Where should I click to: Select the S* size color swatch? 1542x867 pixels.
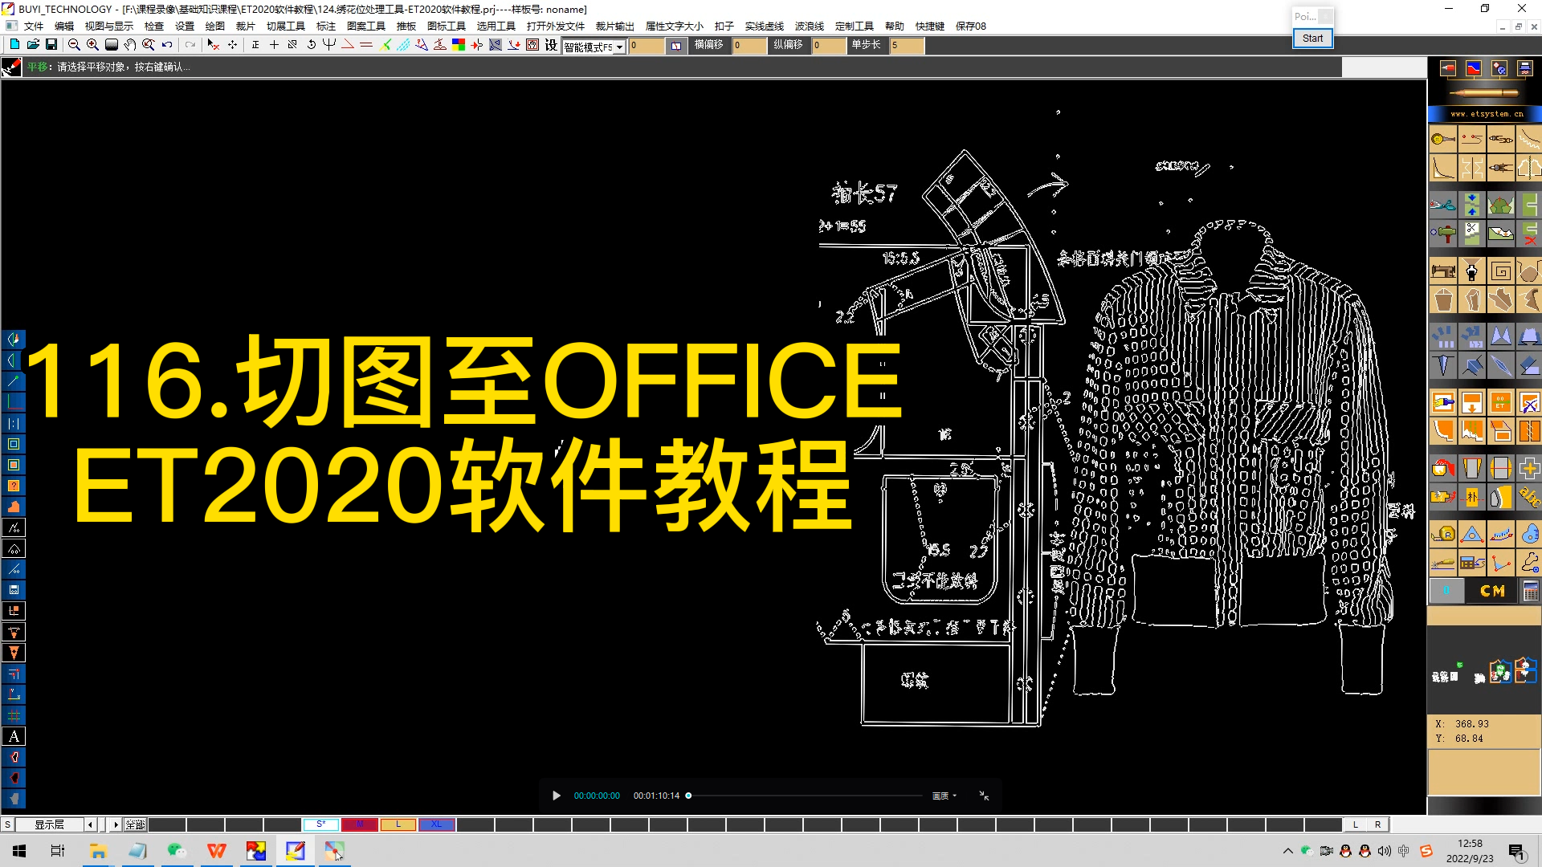tap(320, 824)
